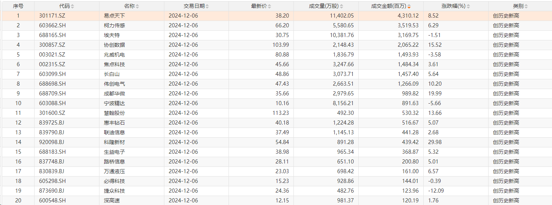Viewport: 552px width, 205px height.
Task: Sort by 代码 using its sort arrows
Action: click(72, 6)
